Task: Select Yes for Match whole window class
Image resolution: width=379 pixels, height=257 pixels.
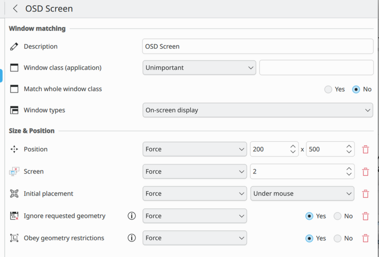Action: tap(328, 89)
